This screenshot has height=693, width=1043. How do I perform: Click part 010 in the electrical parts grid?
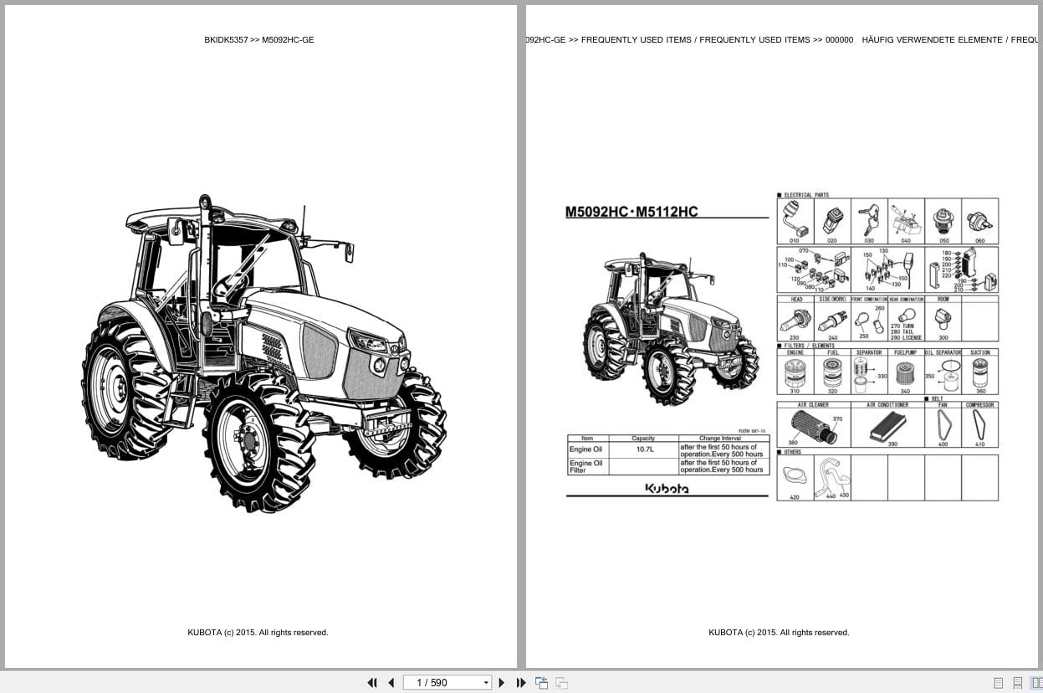(795, 221)
